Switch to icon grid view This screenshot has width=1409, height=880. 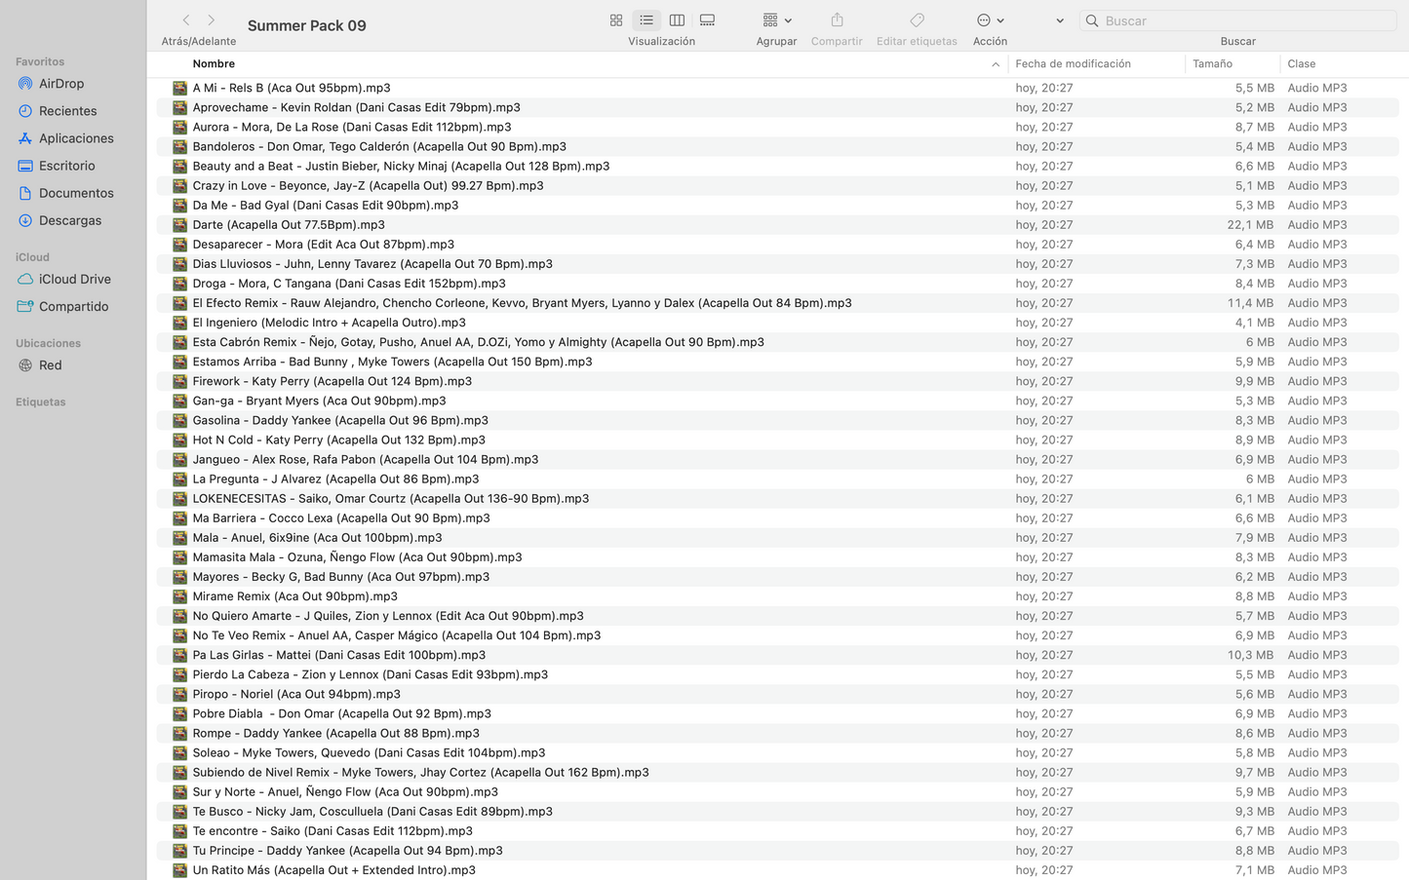pos(616,20)
